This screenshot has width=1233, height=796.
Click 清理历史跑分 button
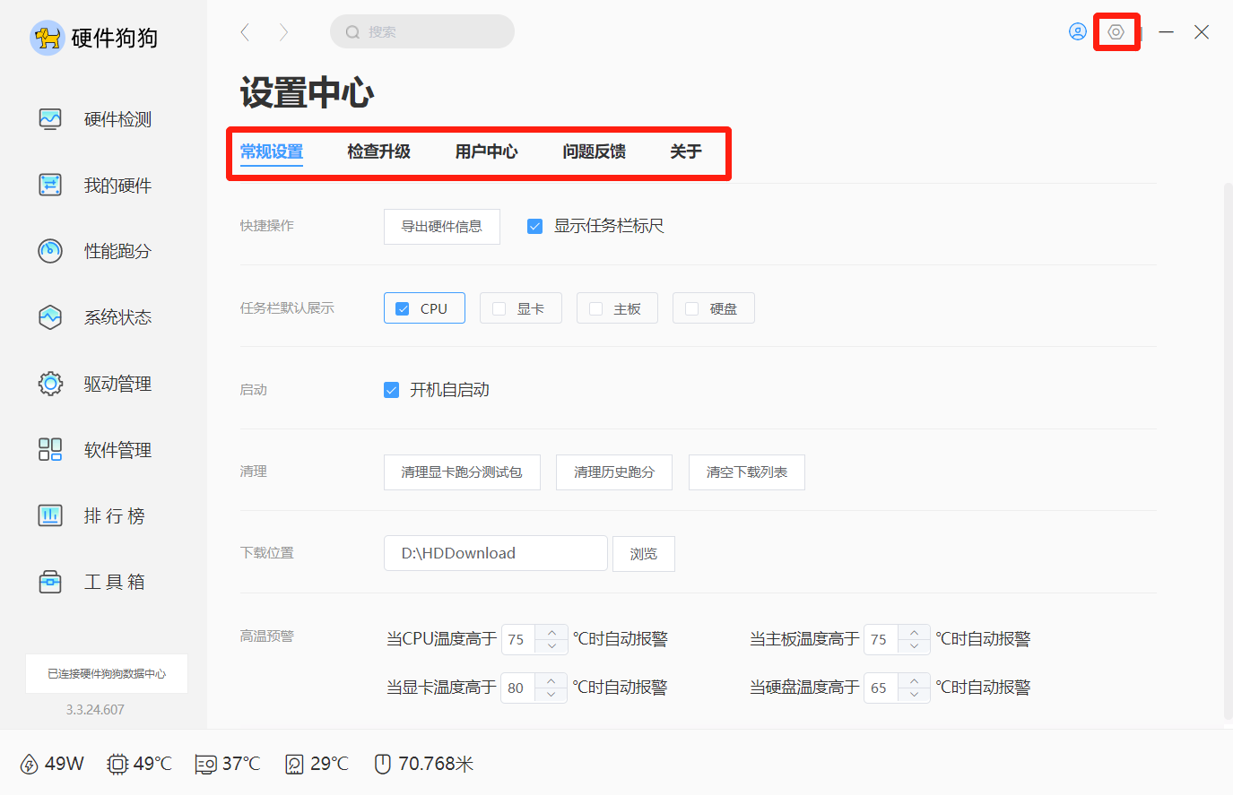coord(614,472)
